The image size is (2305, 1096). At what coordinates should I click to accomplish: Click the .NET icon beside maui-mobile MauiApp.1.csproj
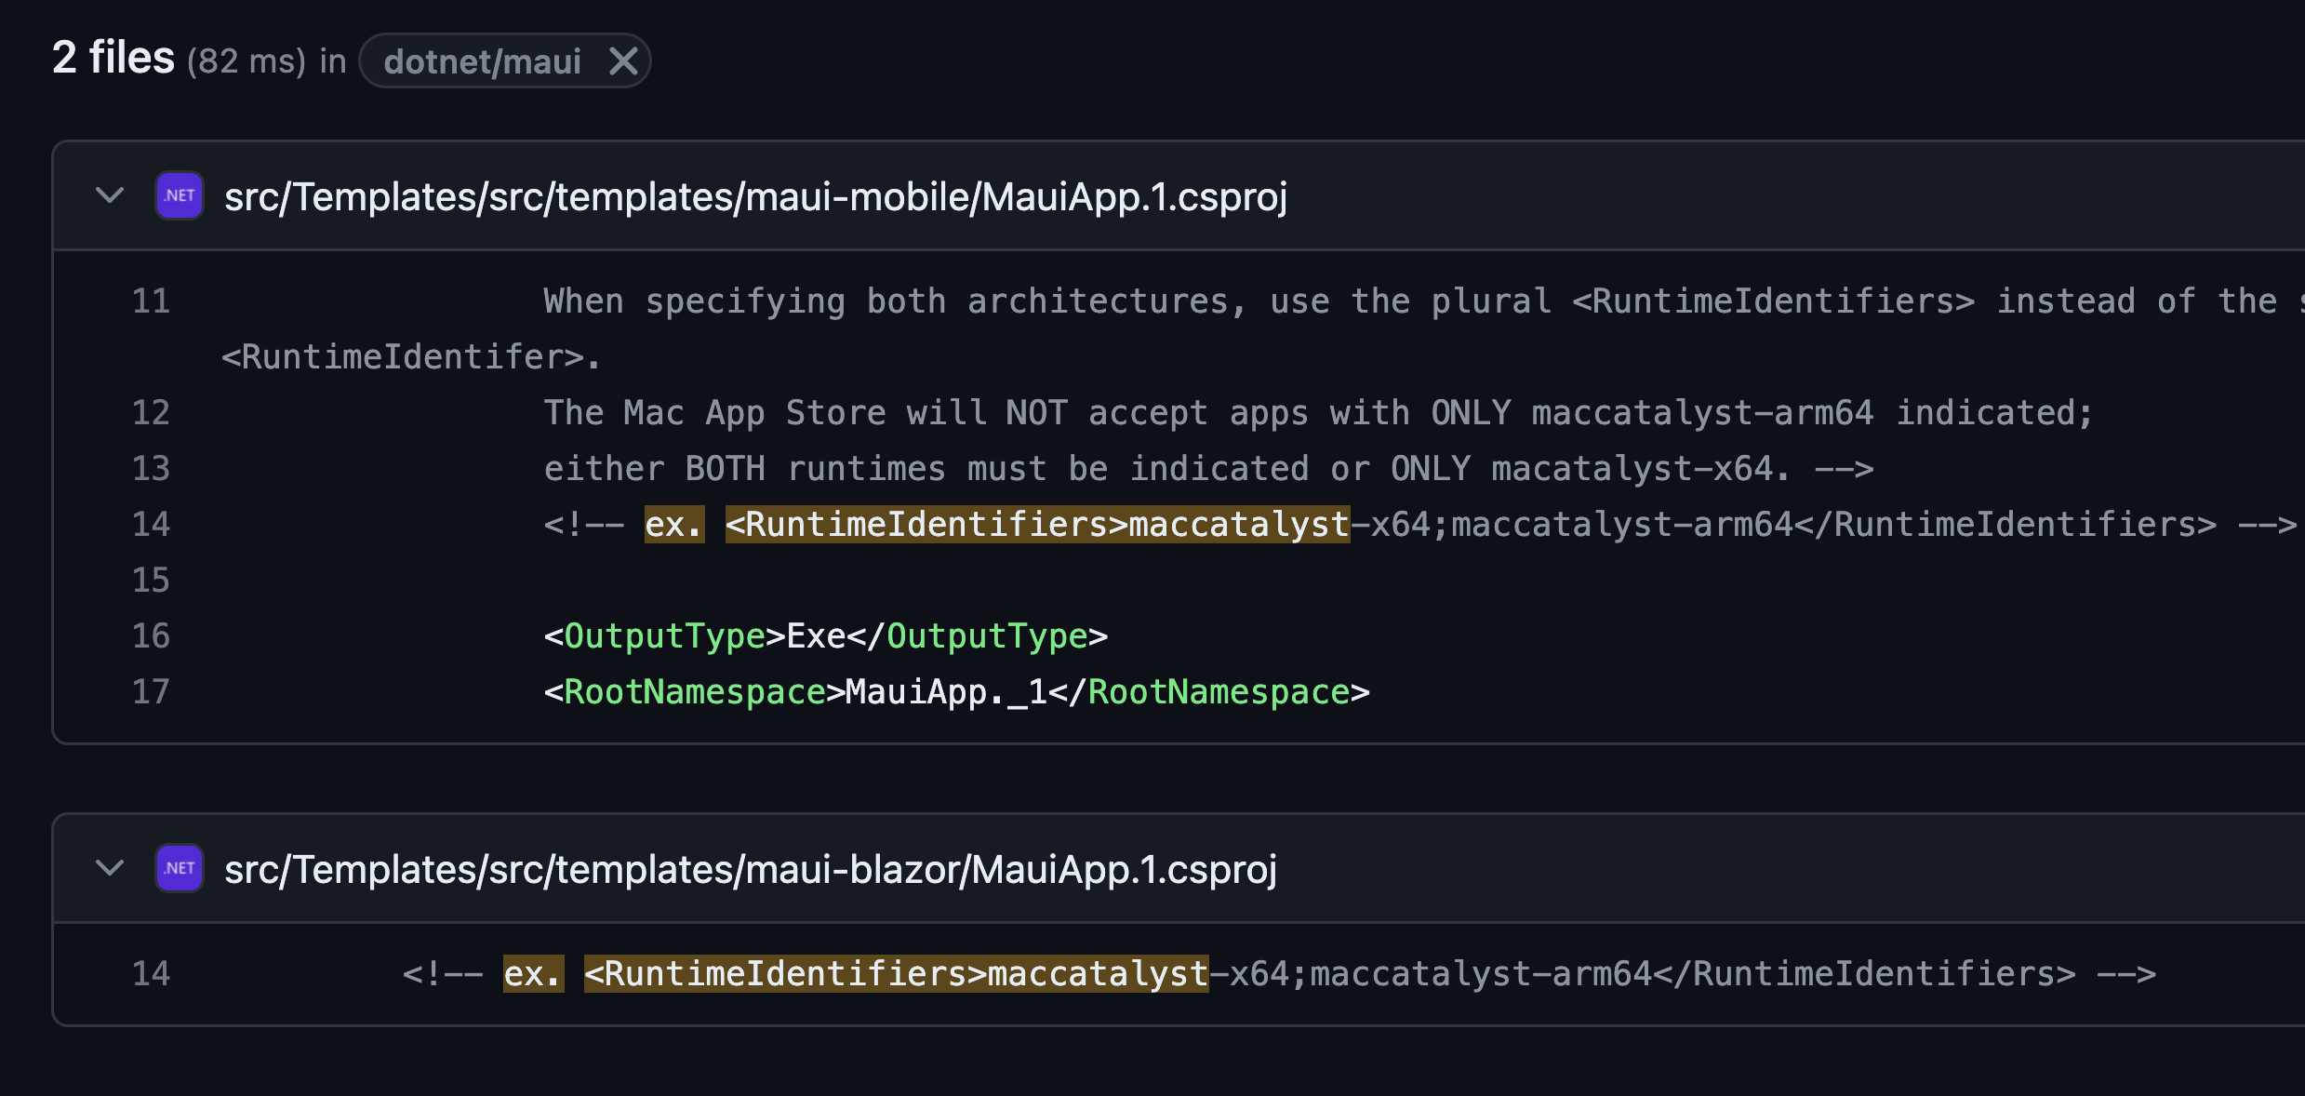[179, 196]
